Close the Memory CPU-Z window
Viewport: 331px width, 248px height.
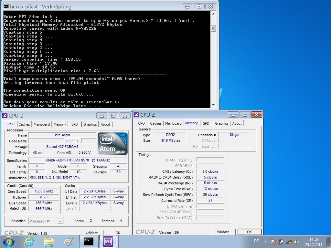256,115
